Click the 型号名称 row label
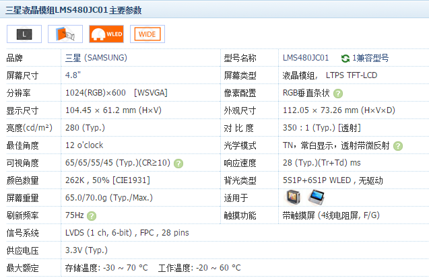 point(240,59)
